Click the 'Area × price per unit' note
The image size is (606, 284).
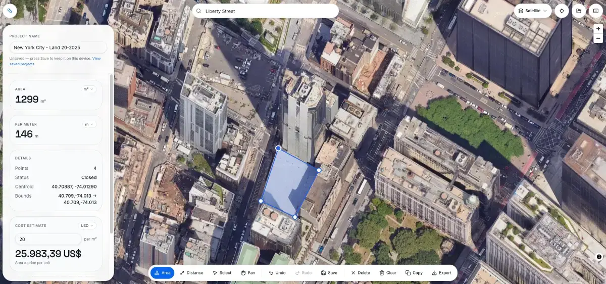[32, 263]
